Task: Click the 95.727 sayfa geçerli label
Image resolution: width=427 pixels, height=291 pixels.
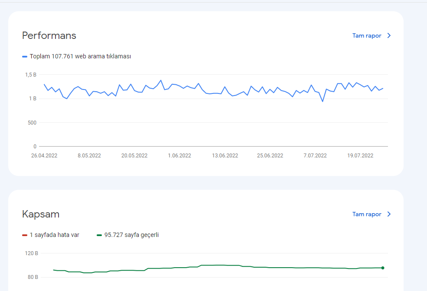Action: [x=131, y=235]
